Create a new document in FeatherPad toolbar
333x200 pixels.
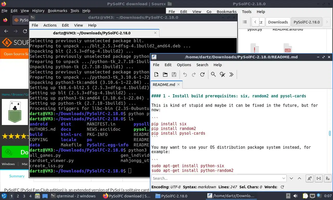(156, 74)
